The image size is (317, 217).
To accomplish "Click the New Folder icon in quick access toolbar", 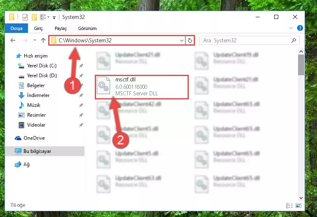I will click(34, 17).
